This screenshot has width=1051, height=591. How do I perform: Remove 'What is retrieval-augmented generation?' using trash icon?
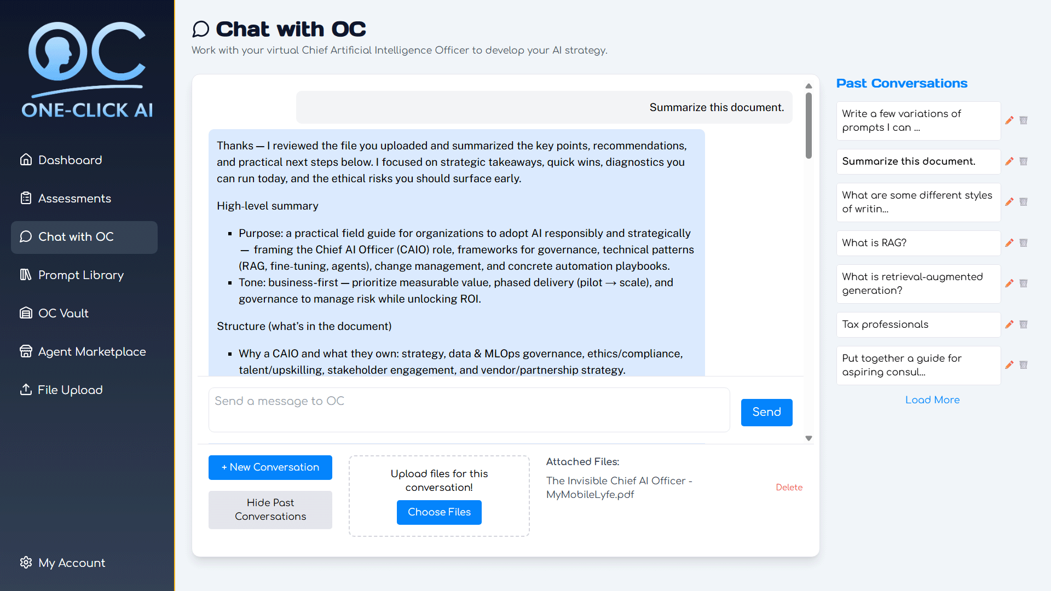click(1023, 283)
